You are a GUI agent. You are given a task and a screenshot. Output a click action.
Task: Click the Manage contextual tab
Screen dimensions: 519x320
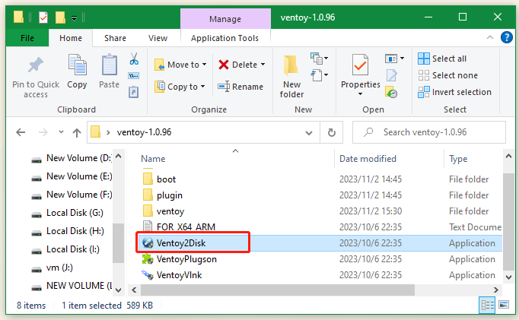(x=225, y=19)
